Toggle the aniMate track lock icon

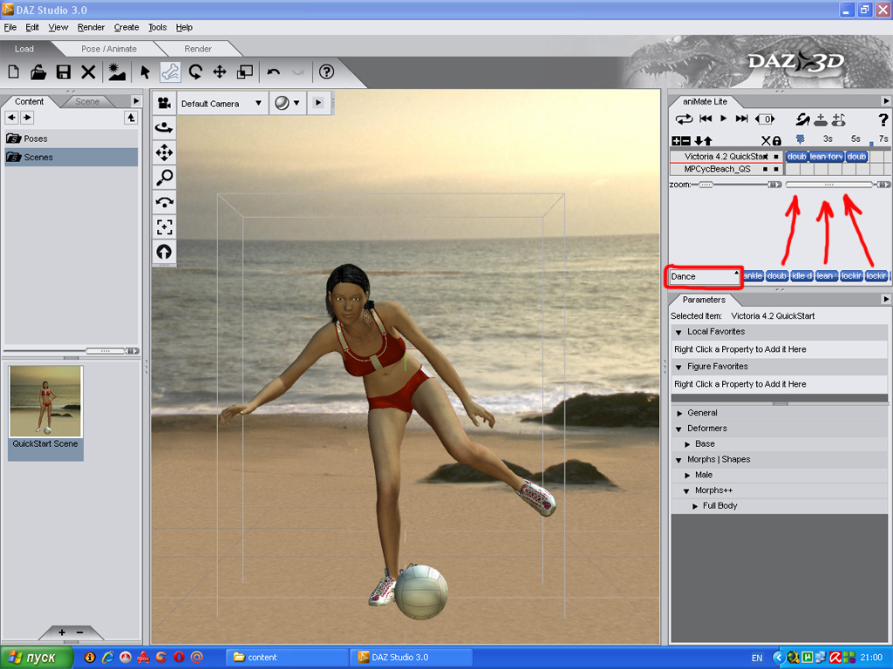(x=776, y=140)
